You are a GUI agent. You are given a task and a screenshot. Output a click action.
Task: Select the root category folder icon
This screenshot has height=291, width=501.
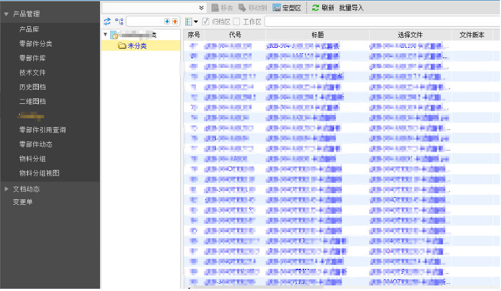tap(114, 35)
